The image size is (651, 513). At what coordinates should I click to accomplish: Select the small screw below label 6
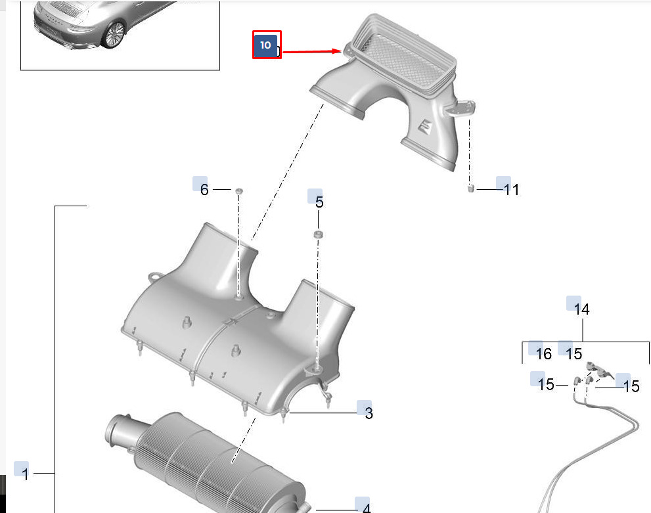pyautogui.click(x=239, y=191)
